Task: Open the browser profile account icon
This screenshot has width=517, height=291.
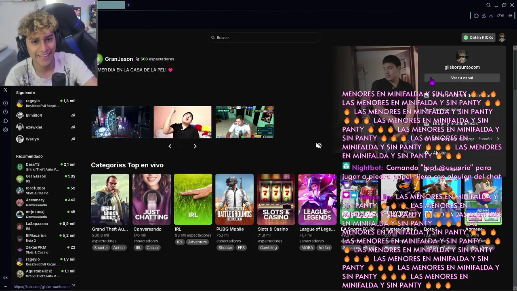Action: [x=483, y=16]
